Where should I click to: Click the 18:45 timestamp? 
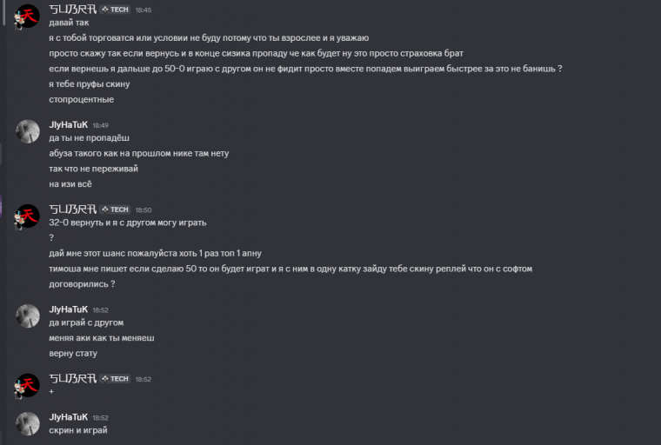(x=144, y=10)
